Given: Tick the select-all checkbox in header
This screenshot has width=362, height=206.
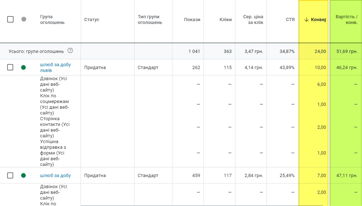Looking at the screenshot, I should click(10, 19).
